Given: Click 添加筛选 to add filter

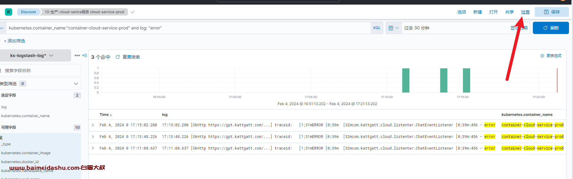Looking at the screenshot, I should (14, 41).
